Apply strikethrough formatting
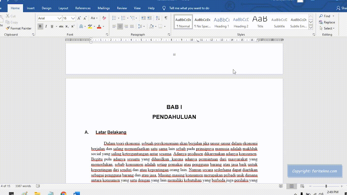Image resolution: width=347 pixels, height=195 pixels. (x=61, y=26)
